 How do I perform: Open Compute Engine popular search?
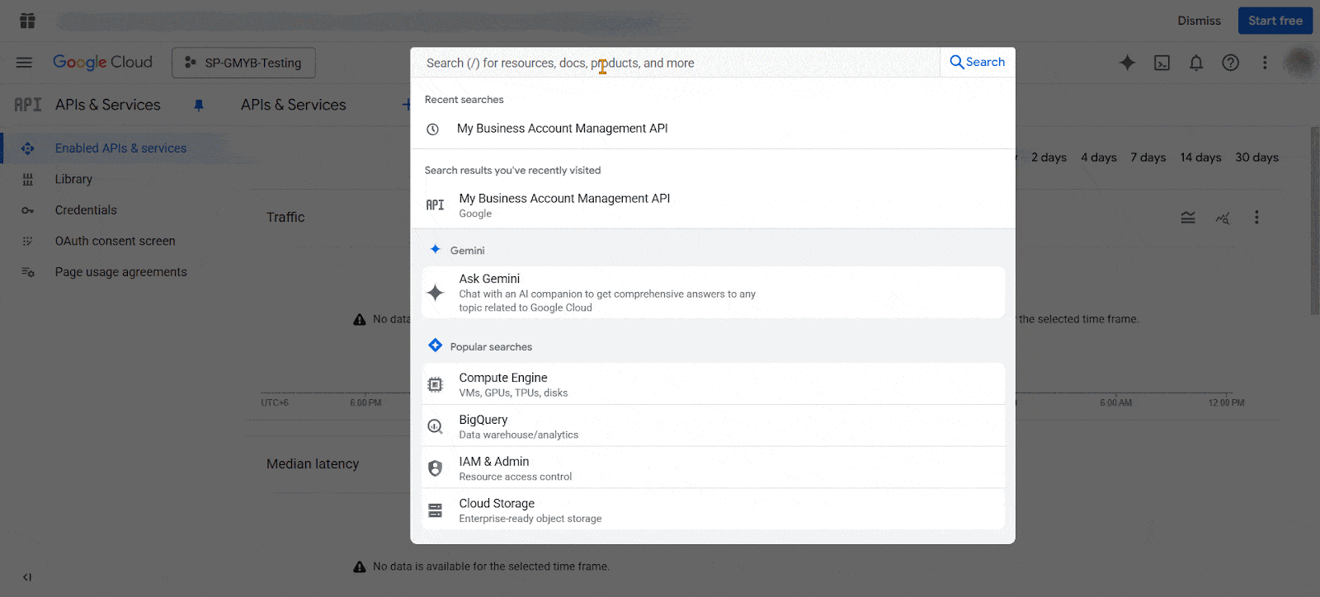pos(713,384)
